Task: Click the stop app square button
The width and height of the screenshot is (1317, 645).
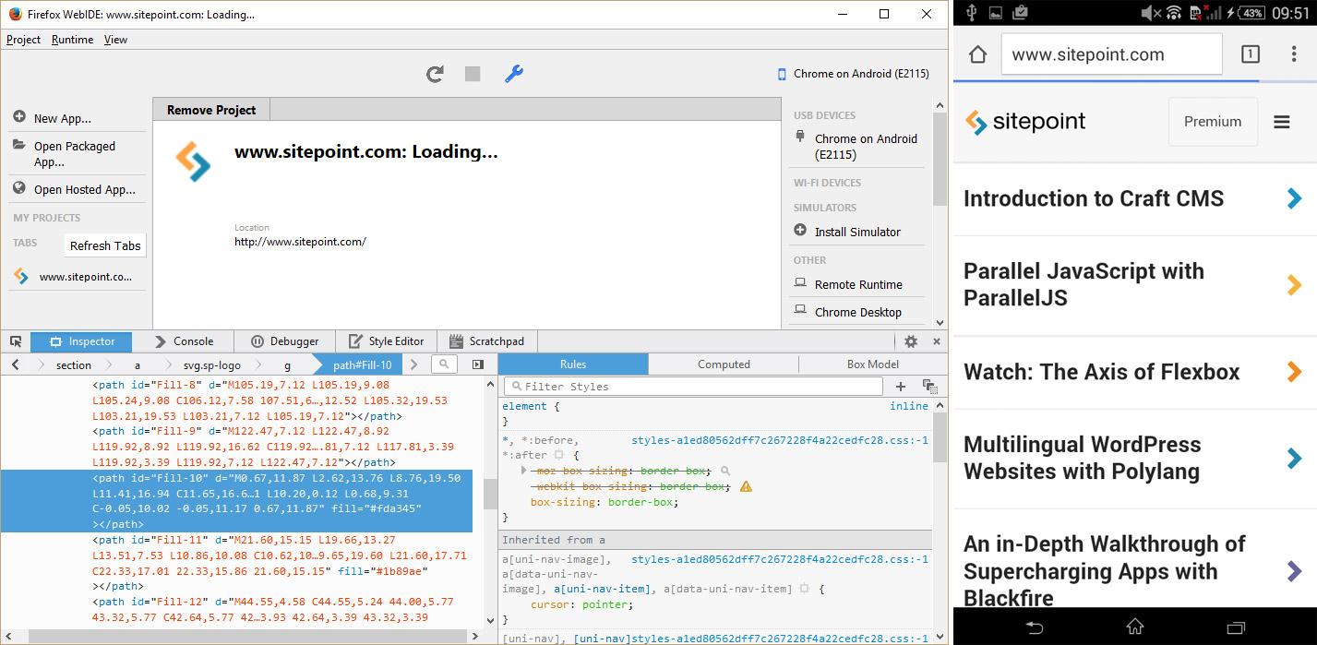Action: (473, 74)
